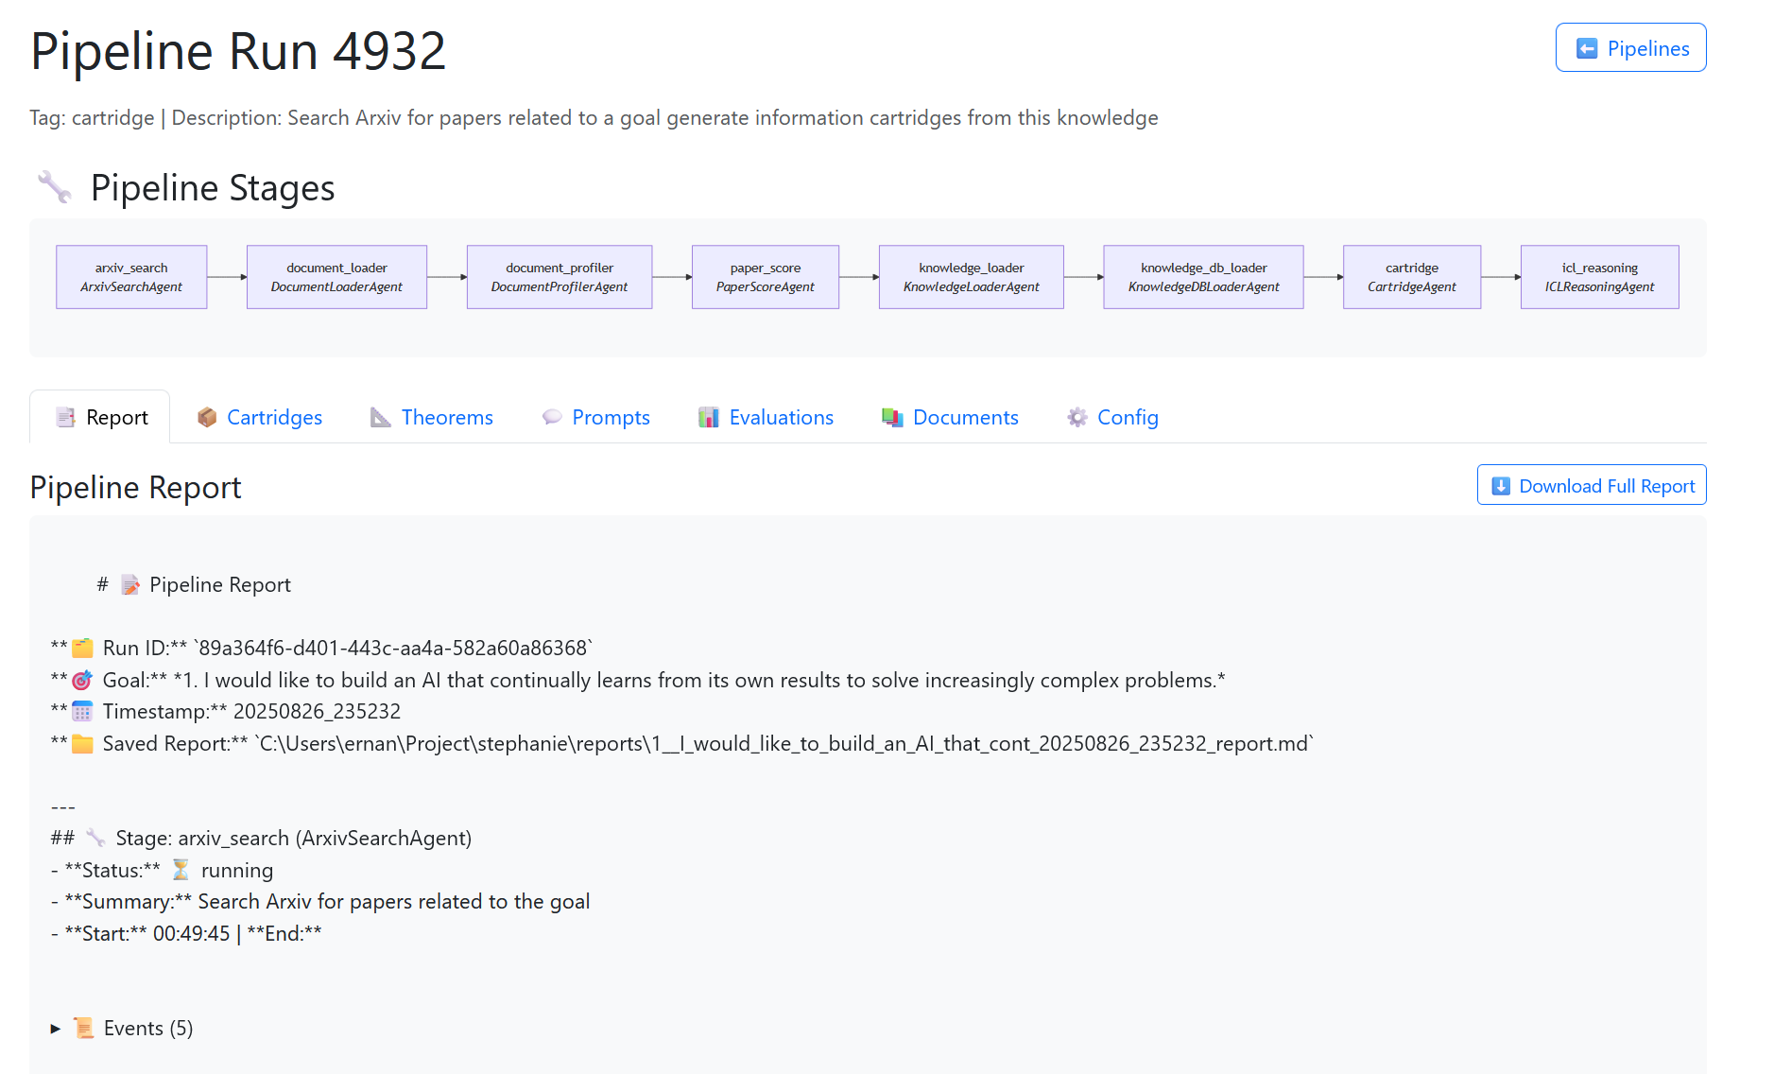Click the back arrow icon on Pipelines button
This screenshot has height=1074, width=1774.
pyautogui.click(x=1587, y=48)
